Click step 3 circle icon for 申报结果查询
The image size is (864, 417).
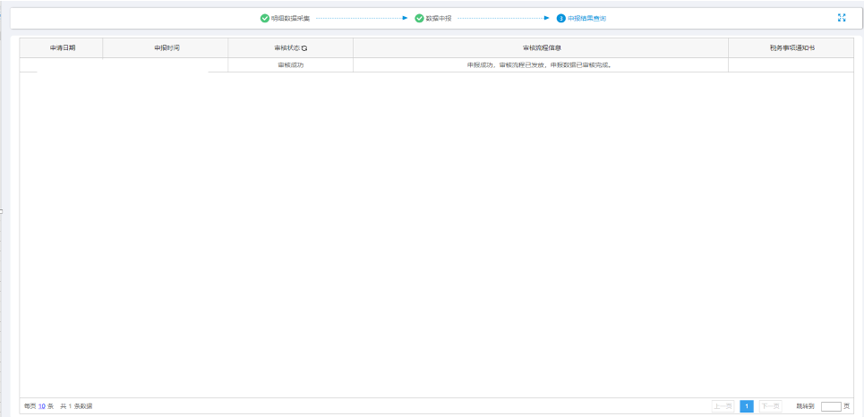pyautogui.click(x=560, y=18)
